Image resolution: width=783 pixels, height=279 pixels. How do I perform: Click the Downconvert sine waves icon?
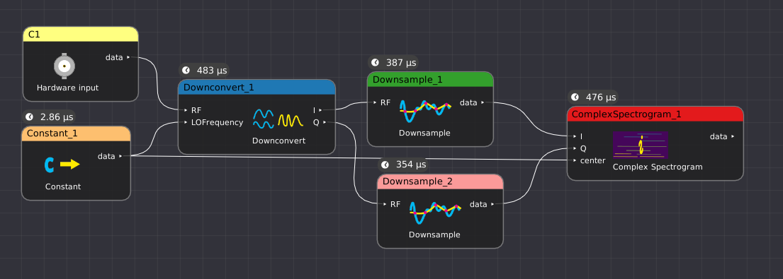tap(278, 119)
